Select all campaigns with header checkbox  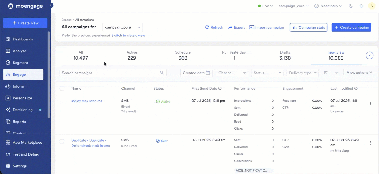point(62,89)
